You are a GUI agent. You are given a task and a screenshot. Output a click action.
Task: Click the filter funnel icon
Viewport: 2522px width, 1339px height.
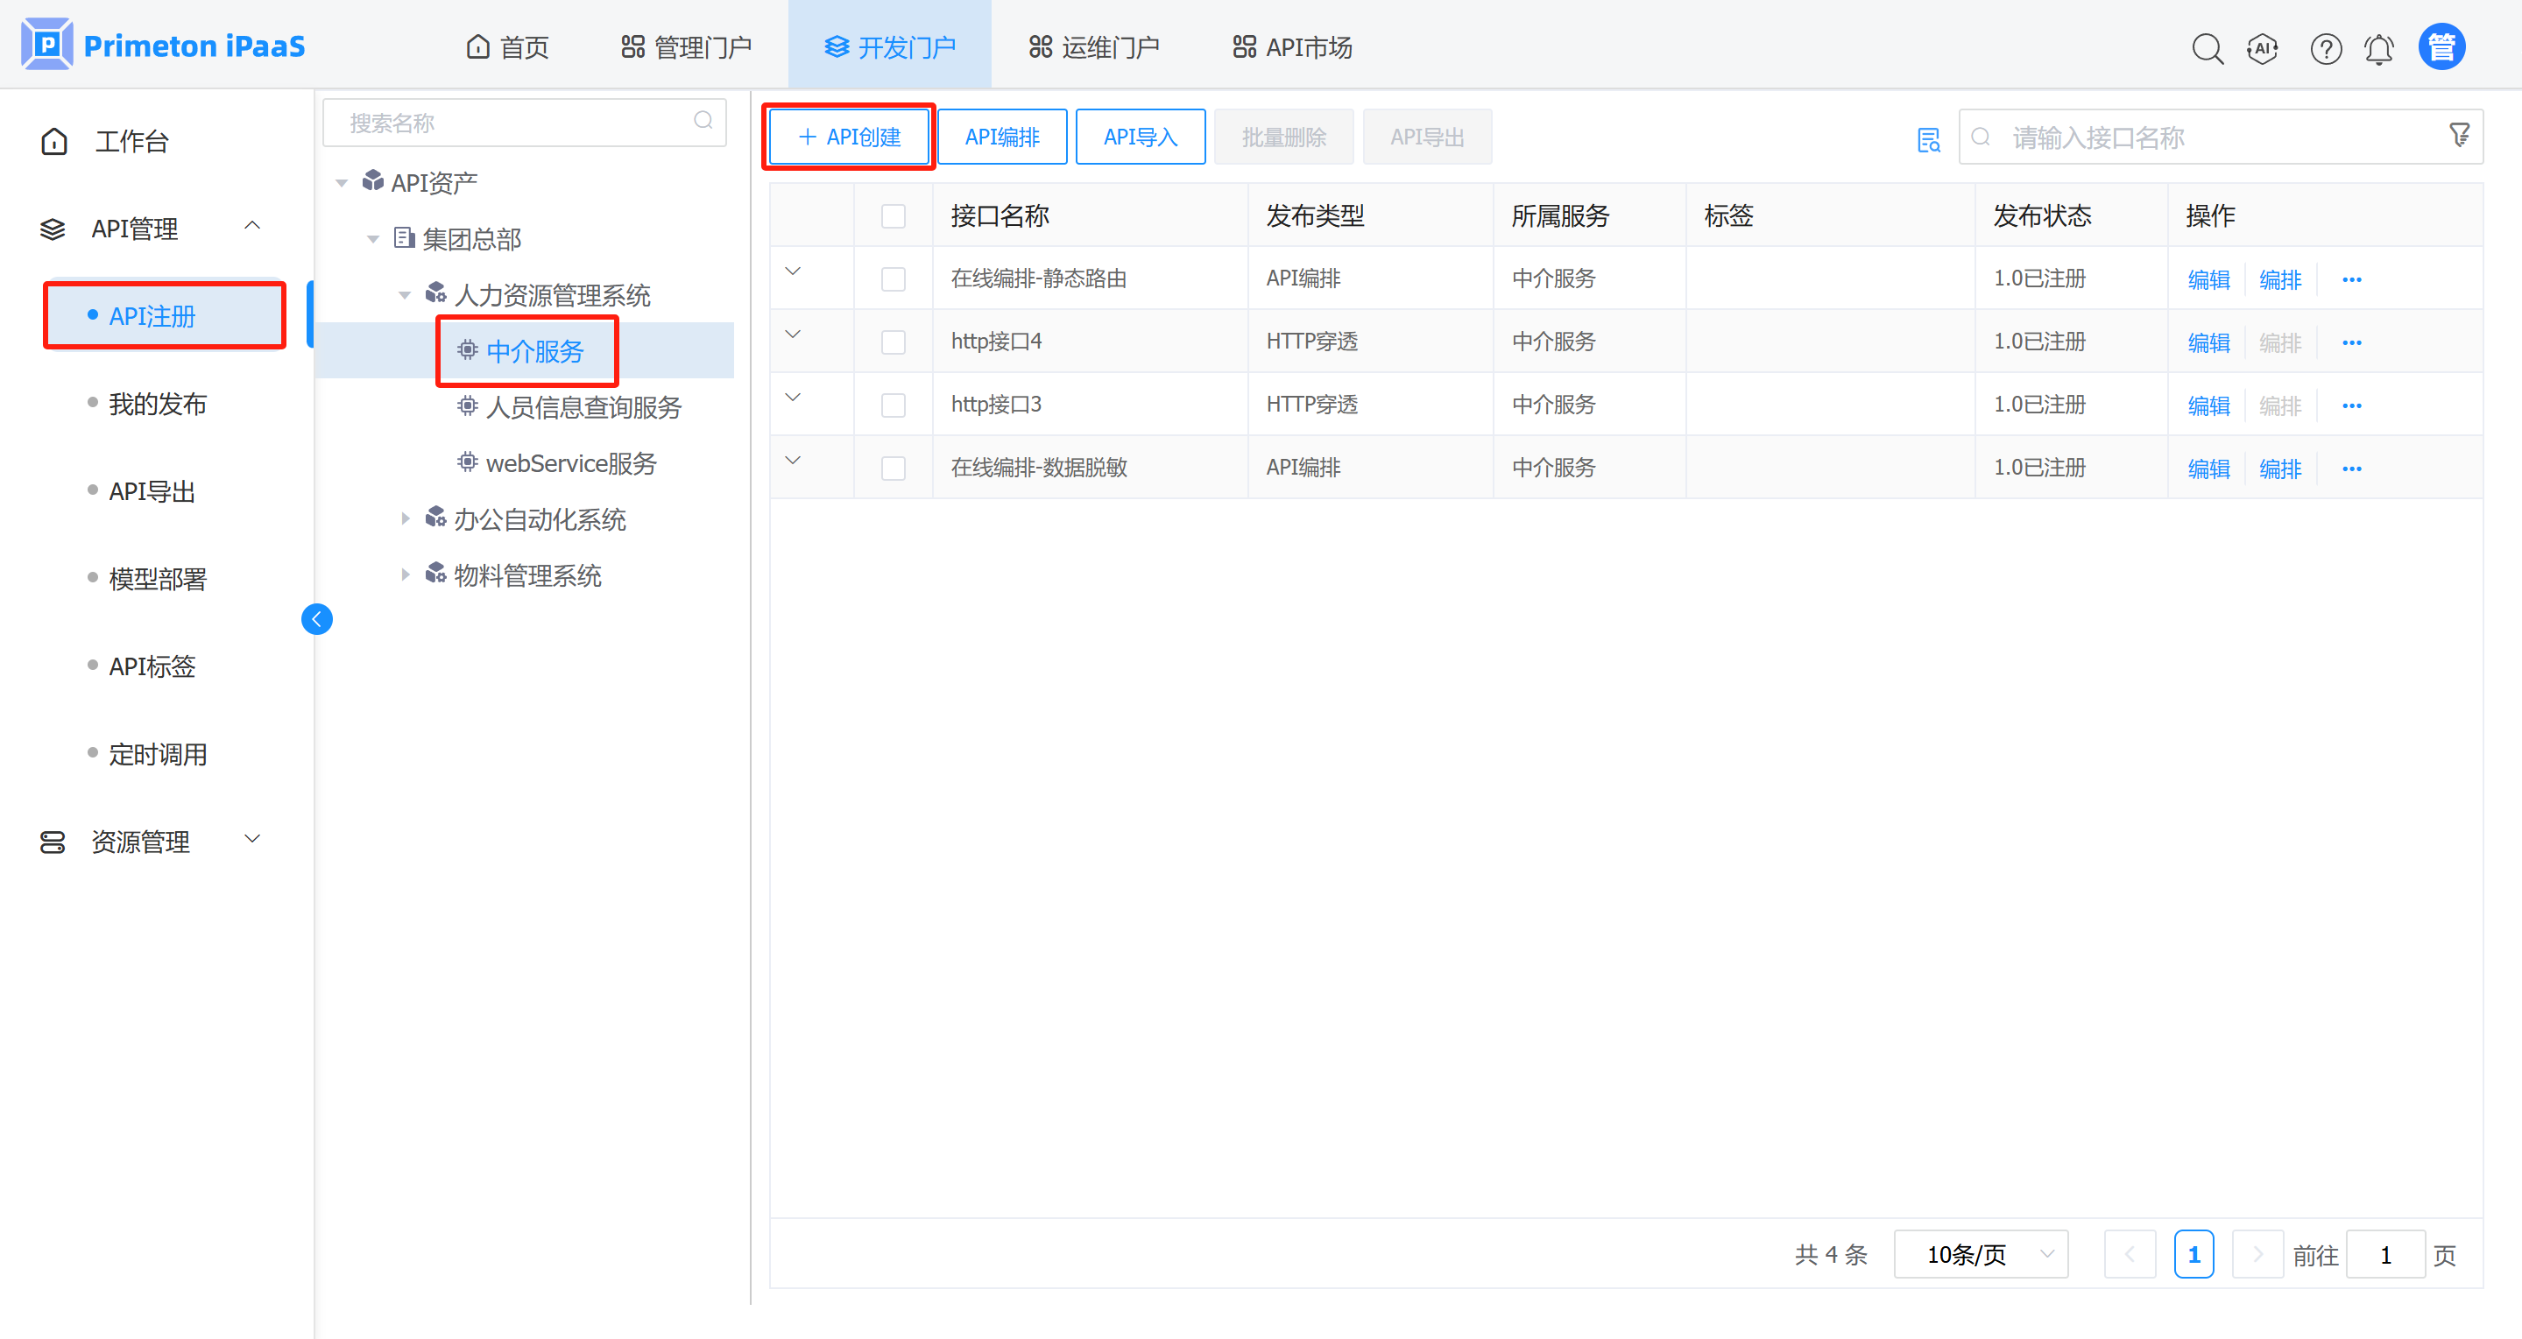[2458, 135]
